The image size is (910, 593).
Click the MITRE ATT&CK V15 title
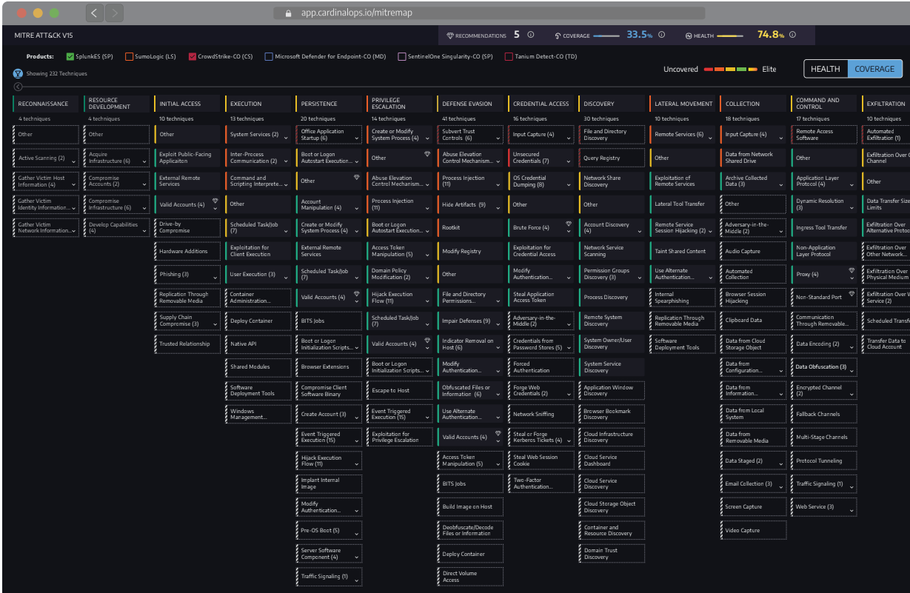(44, 35)
